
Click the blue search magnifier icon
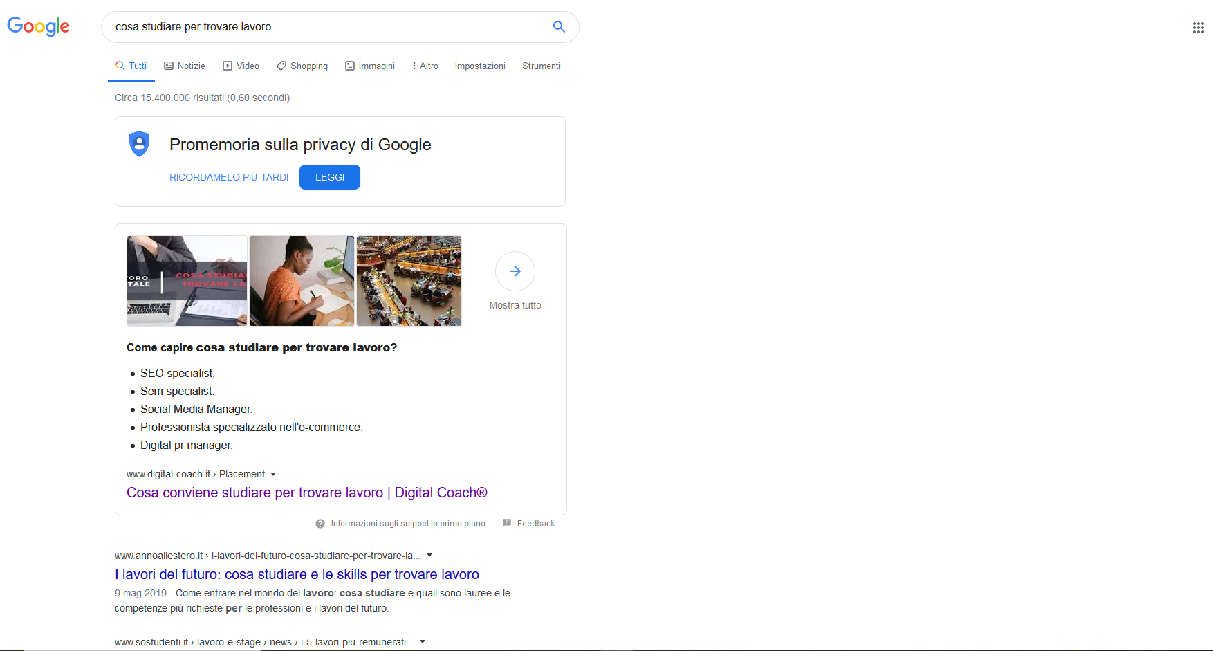click(559, 27)
